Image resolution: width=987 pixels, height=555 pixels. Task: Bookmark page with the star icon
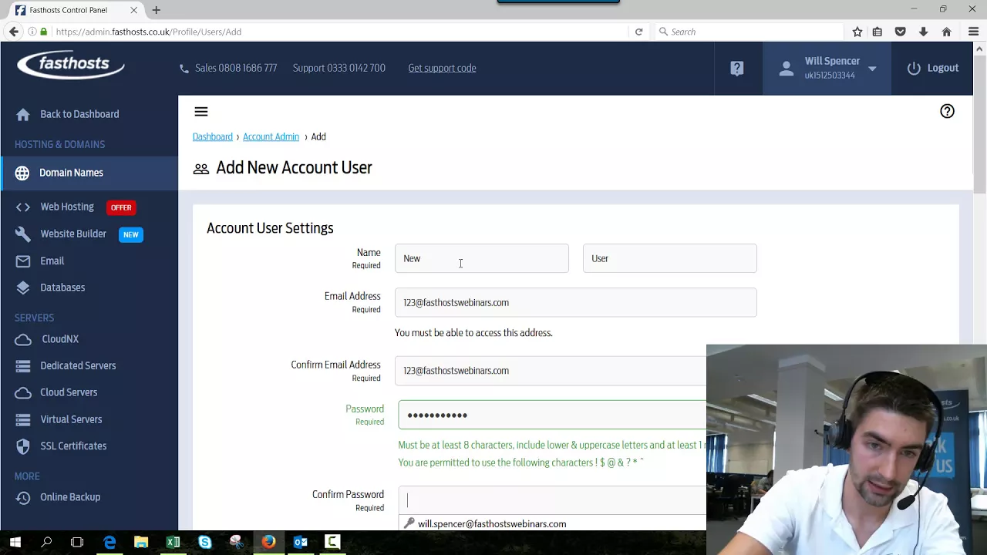coord(857,32)
